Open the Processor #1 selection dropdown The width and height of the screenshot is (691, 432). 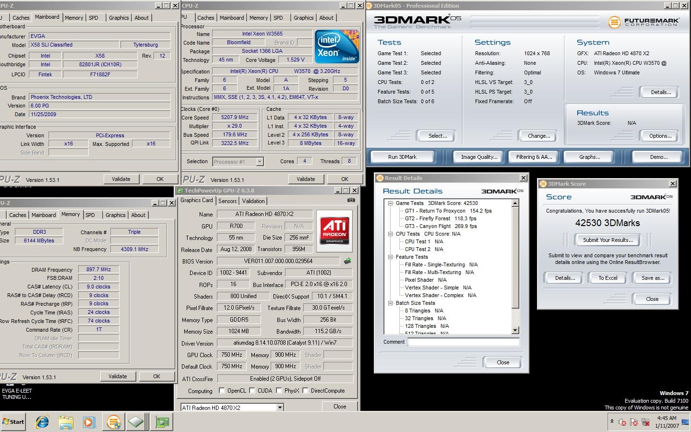click(260, 162)
